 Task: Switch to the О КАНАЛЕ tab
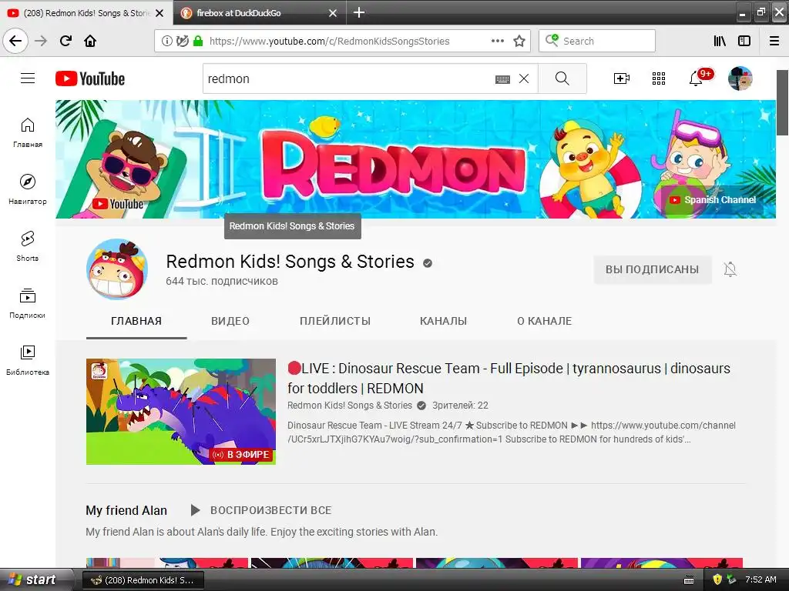tap(545, 321)
